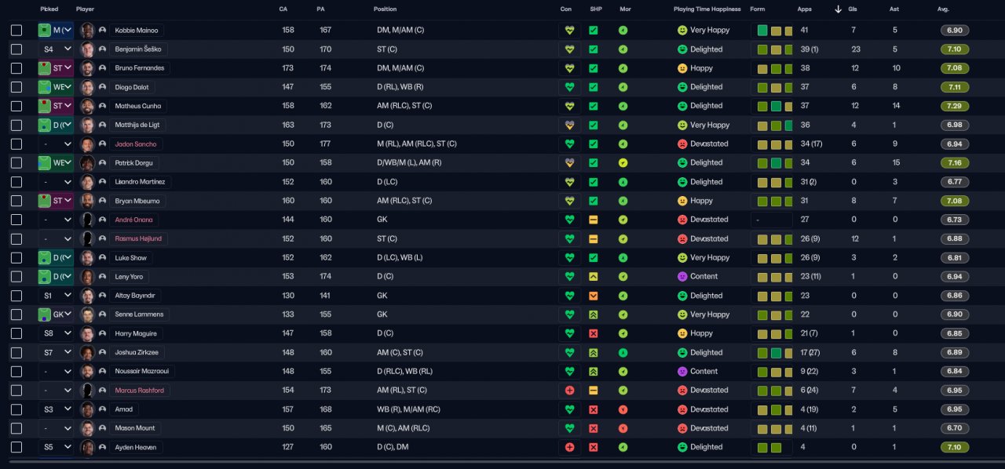The width and height of the screenshot is (1005, 469).
Task: Click the player info icon beside Kobbie Mainoo
Action: coord(102,31)
